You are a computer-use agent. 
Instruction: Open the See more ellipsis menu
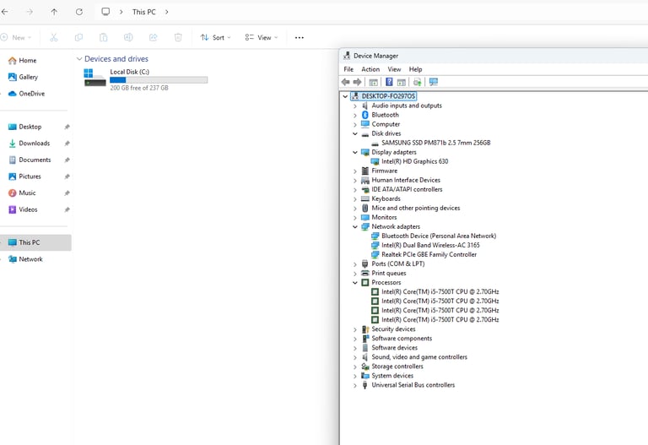tap(300, 38)
